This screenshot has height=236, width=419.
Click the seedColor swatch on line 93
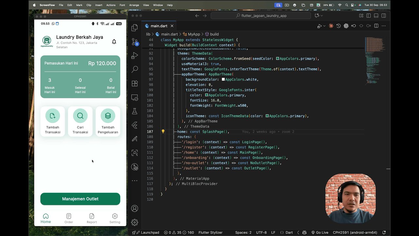click(278, 59)
